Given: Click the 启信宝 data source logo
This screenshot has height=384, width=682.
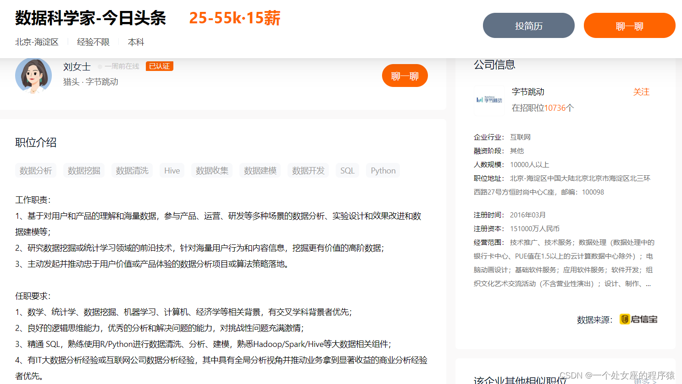Looking at the screenshot, I should pos(638,319).
